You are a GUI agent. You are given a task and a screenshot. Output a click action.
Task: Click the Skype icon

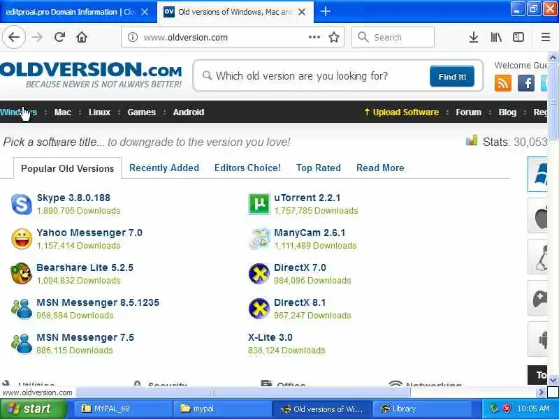point(22,204)
